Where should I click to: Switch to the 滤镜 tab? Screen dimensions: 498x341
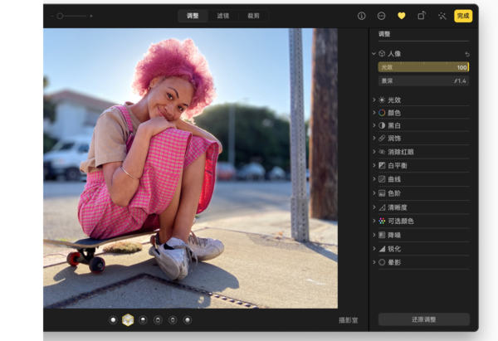[223, 16]
